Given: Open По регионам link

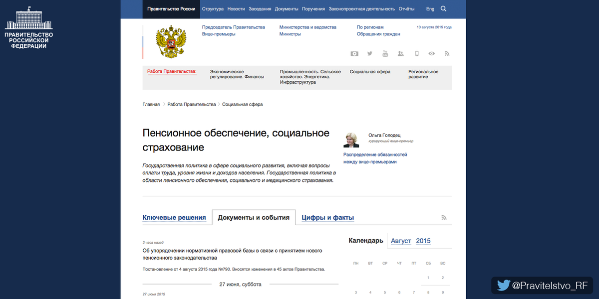Looking at the screenshot, I should 370,27.
